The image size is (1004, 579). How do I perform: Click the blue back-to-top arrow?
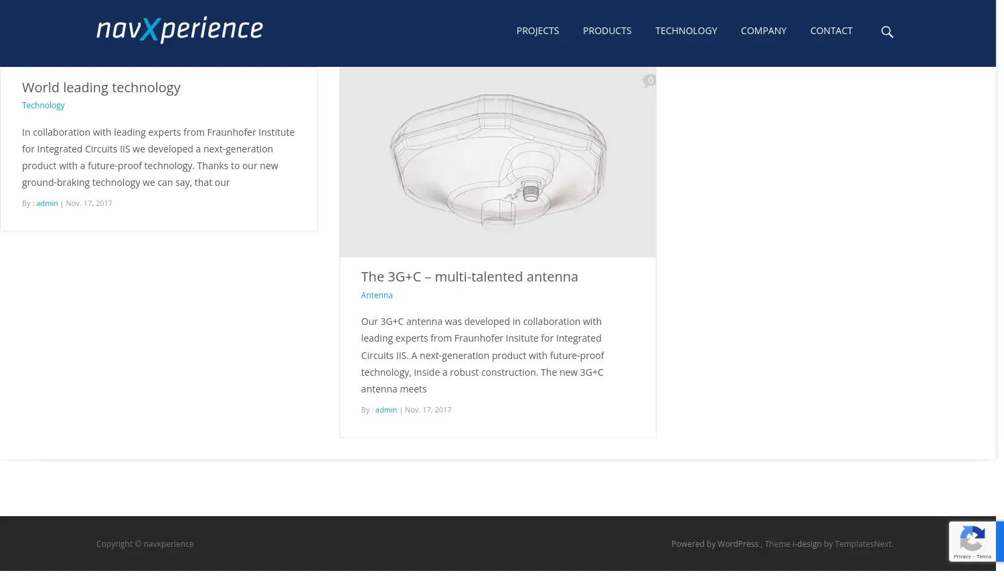tap(998, 540)
